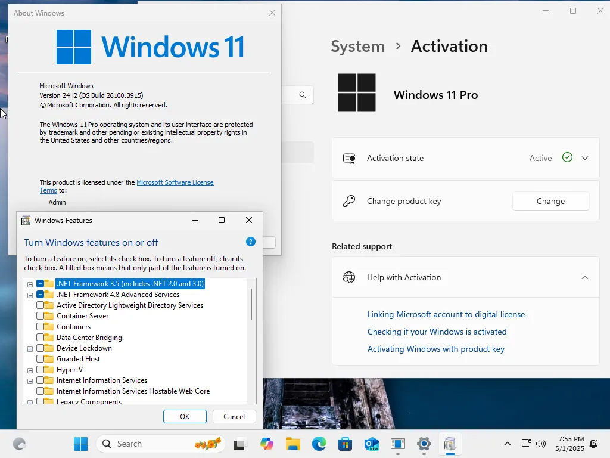Enable the Device Lockdown checkbox
610x458 pixels.
[40, 348]
